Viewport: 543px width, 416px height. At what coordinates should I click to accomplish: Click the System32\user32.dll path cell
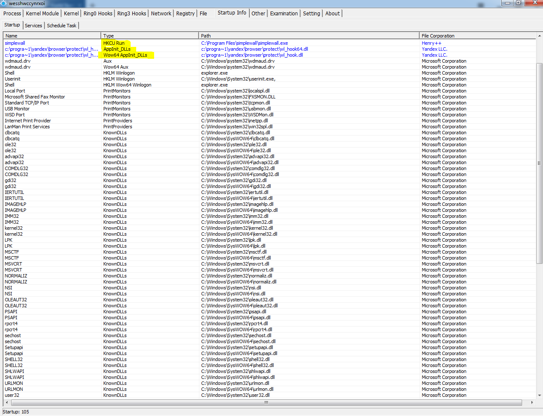(235, 395)
